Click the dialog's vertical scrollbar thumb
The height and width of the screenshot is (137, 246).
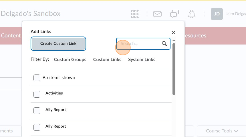click(x=174, y=68)
